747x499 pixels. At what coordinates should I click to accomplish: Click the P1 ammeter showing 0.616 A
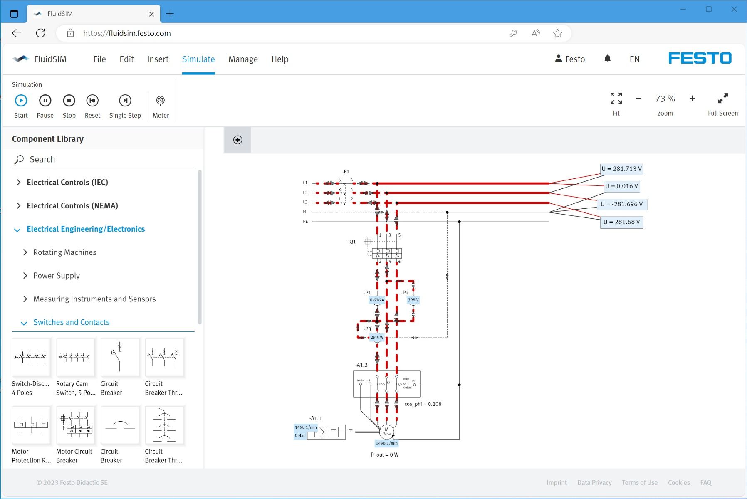[377, 300]
